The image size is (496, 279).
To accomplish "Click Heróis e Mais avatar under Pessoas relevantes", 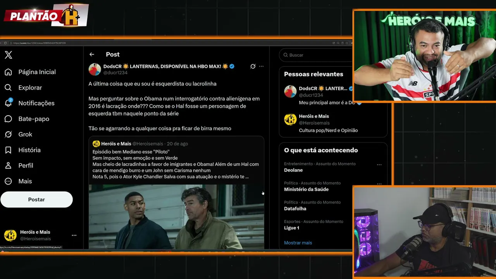I will (290, 119).
